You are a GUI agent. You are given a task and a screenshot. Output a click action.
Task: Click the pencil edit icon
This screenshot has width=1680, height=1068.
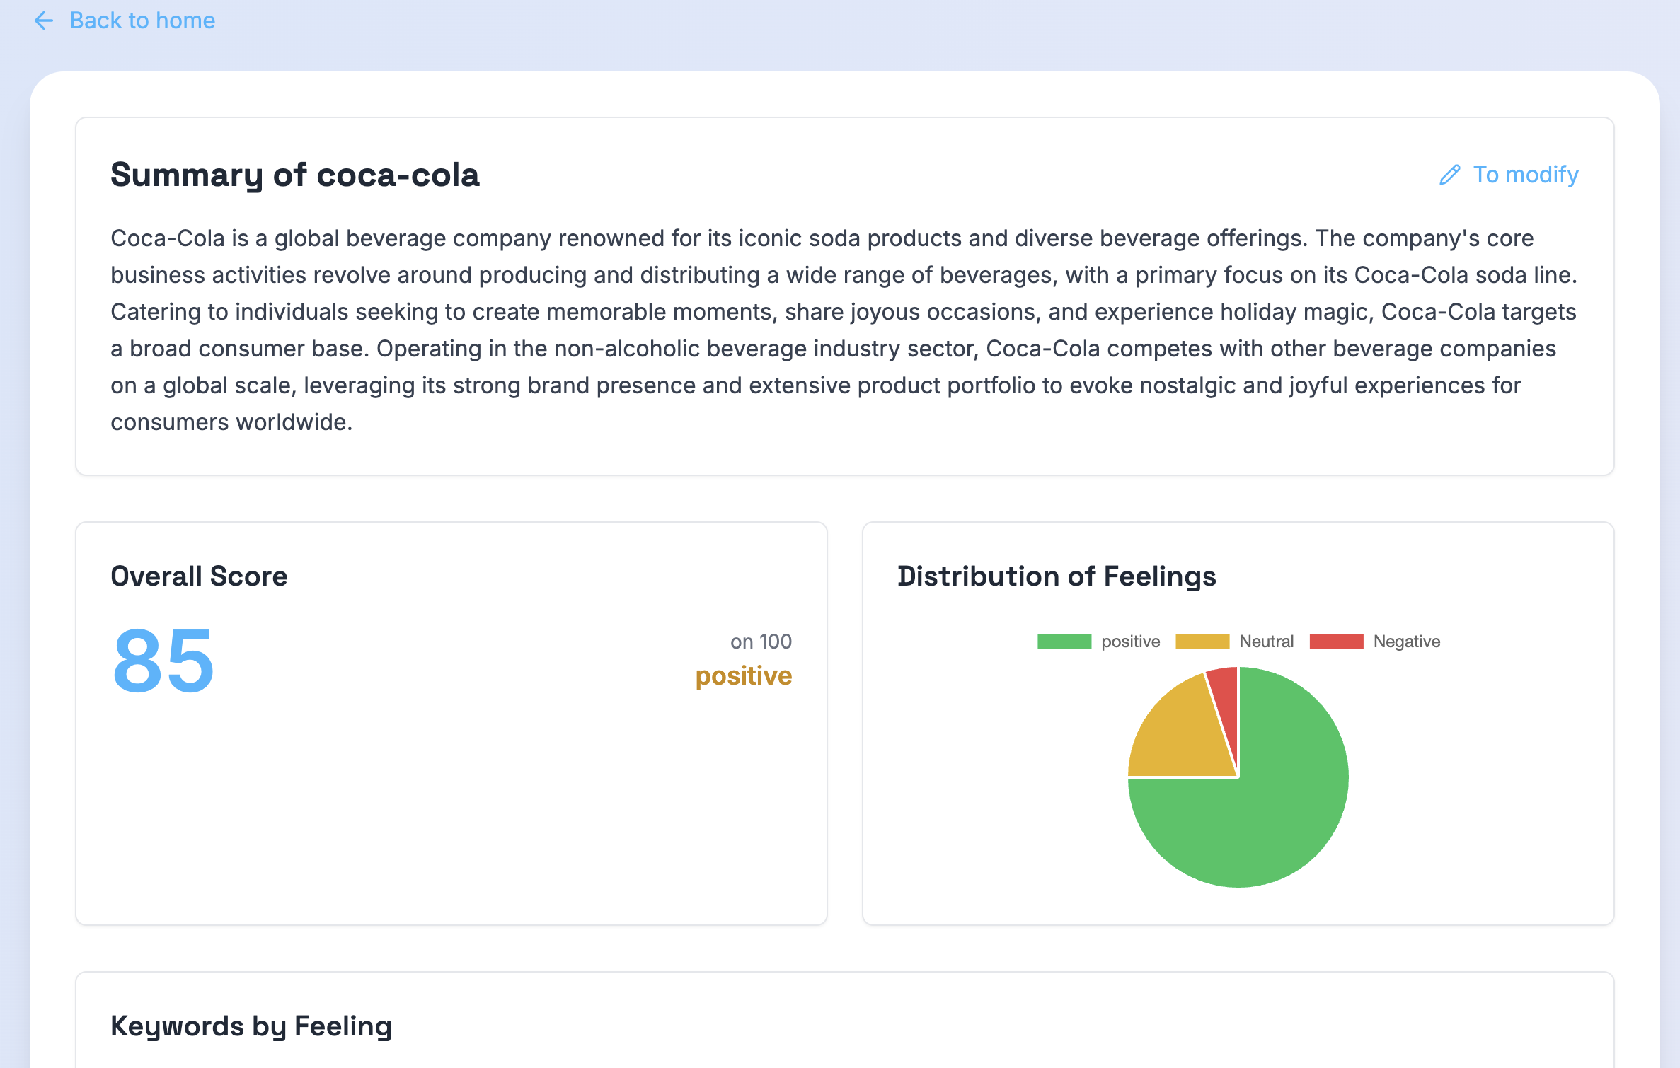(1449, 175)
